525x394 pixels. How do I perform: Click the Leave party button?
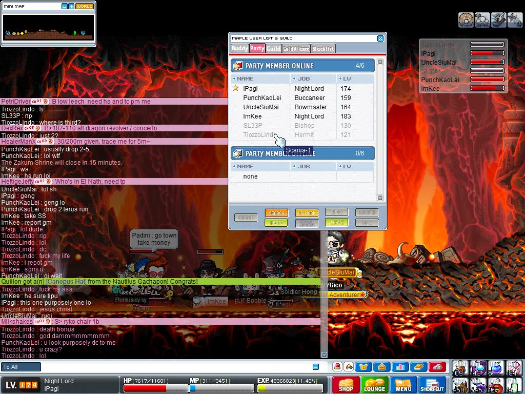pos(336,223)
